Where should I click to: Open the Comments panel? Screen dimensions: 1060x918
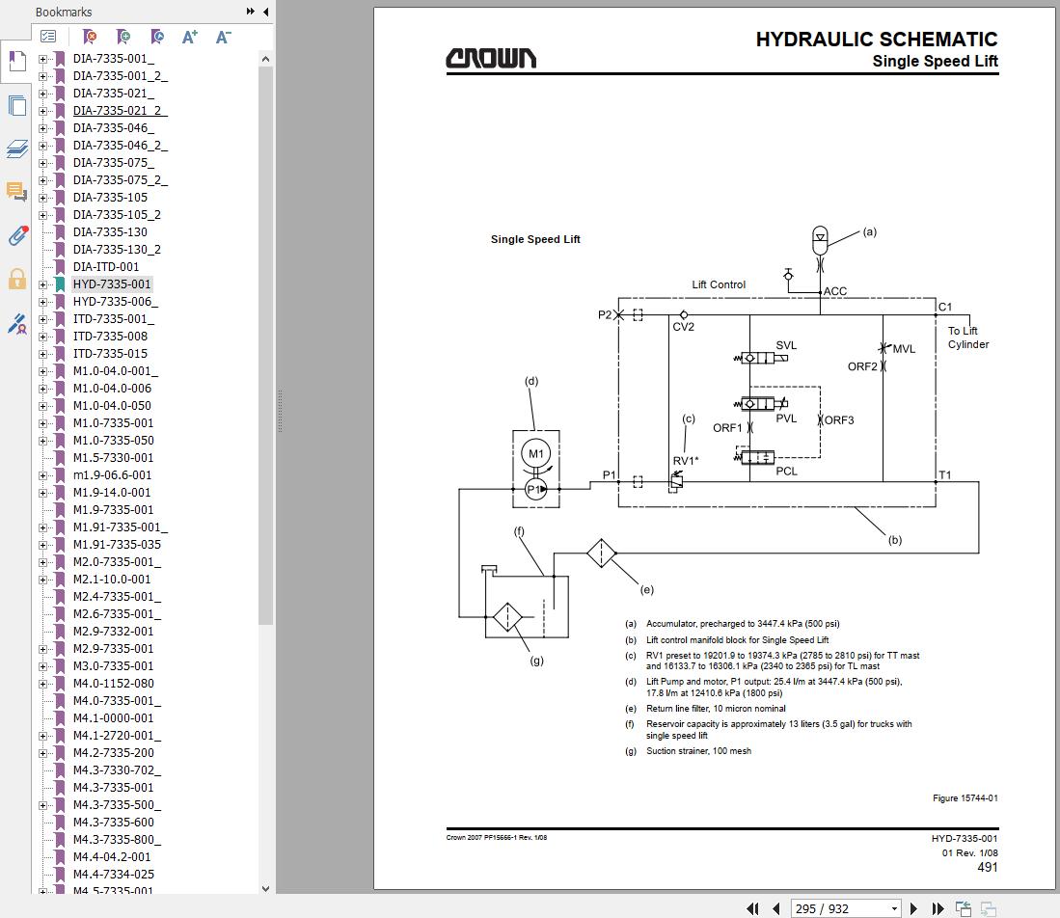pyautogui.click(x=16, y=193)
